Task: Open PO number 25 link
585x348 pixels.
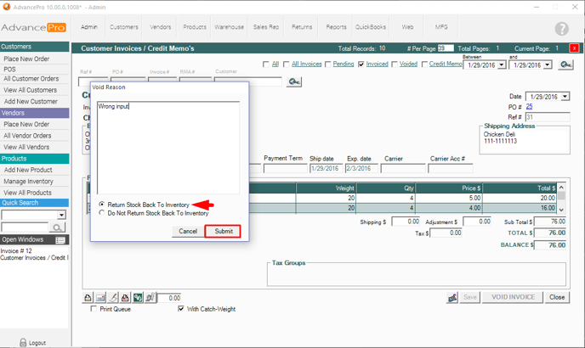Action: pyautogui.click(x=530, y=107)
